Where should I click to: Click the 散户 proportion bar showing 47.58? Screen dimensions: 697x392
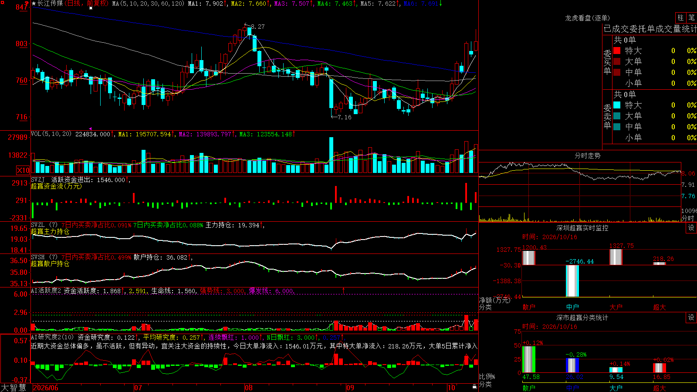(x=529, y=359)
